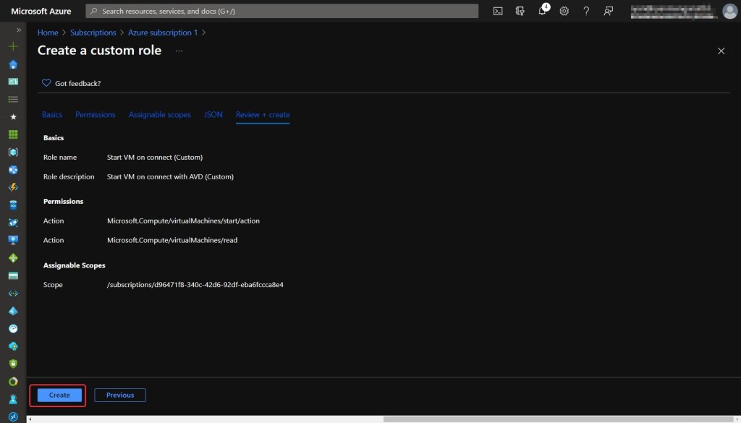741x423 pixels.
Task: Click the horizontal scrollbar left arrow
Action: click(x=30, y=419)
